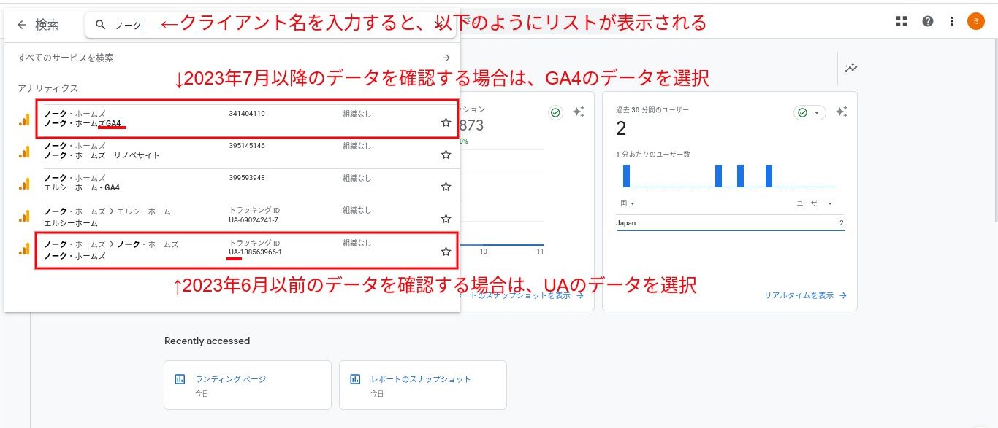Open the help question mark icon

click(x=928, y=21)
